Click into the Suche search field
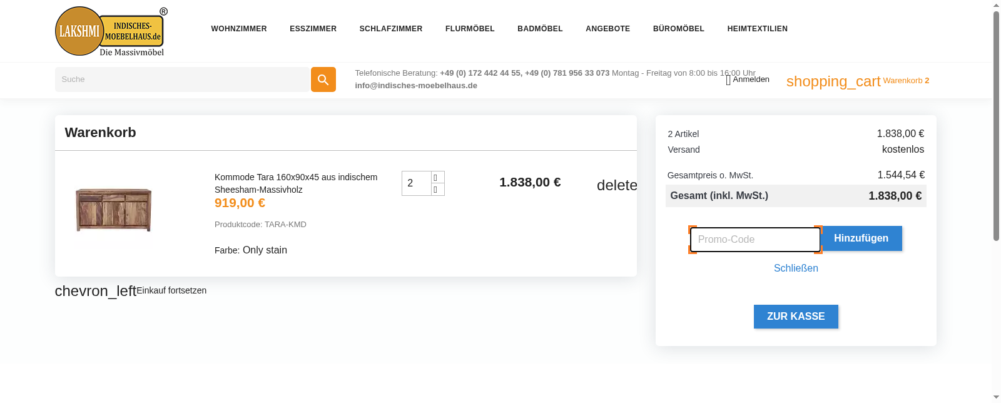 182,79
